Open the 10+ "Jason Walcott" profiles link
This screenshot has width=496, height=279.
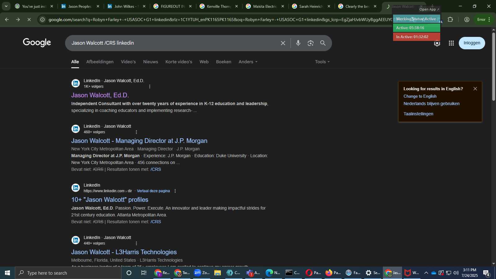(x=110, y=200)
